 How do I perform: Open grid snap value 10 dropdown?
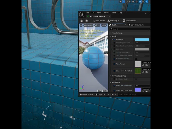[143, 2]
